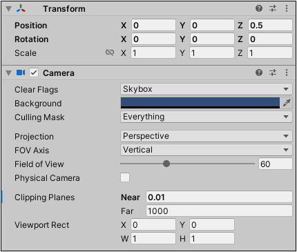This screenshot has height=252, width=297.
Task: Open Camera three-dot options menu
Action: 287,72
